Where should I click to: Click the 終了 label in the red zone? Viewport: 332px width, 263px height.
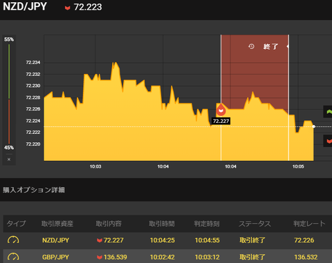pos(270,47)
